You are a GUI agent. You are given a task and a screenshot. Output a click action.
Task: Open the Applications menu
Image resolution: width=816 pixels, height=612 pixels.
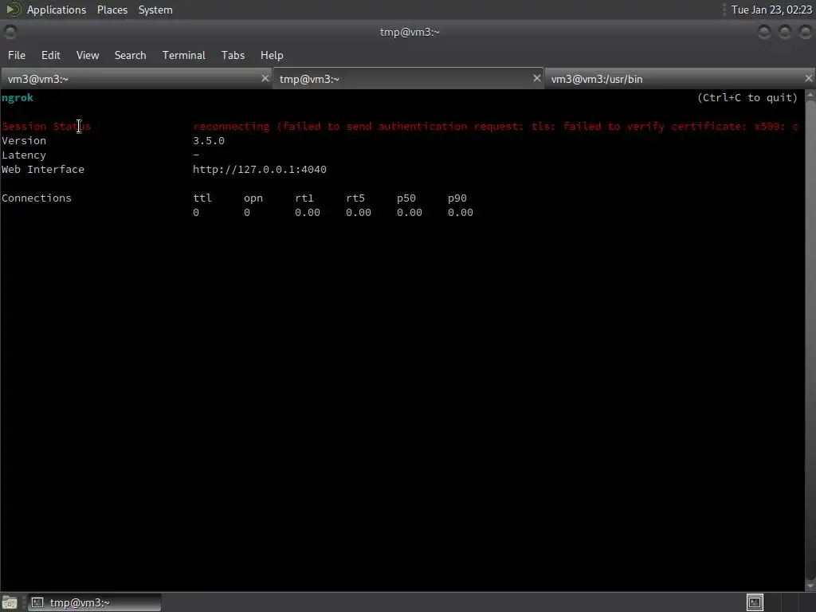(x=57, y=10)
